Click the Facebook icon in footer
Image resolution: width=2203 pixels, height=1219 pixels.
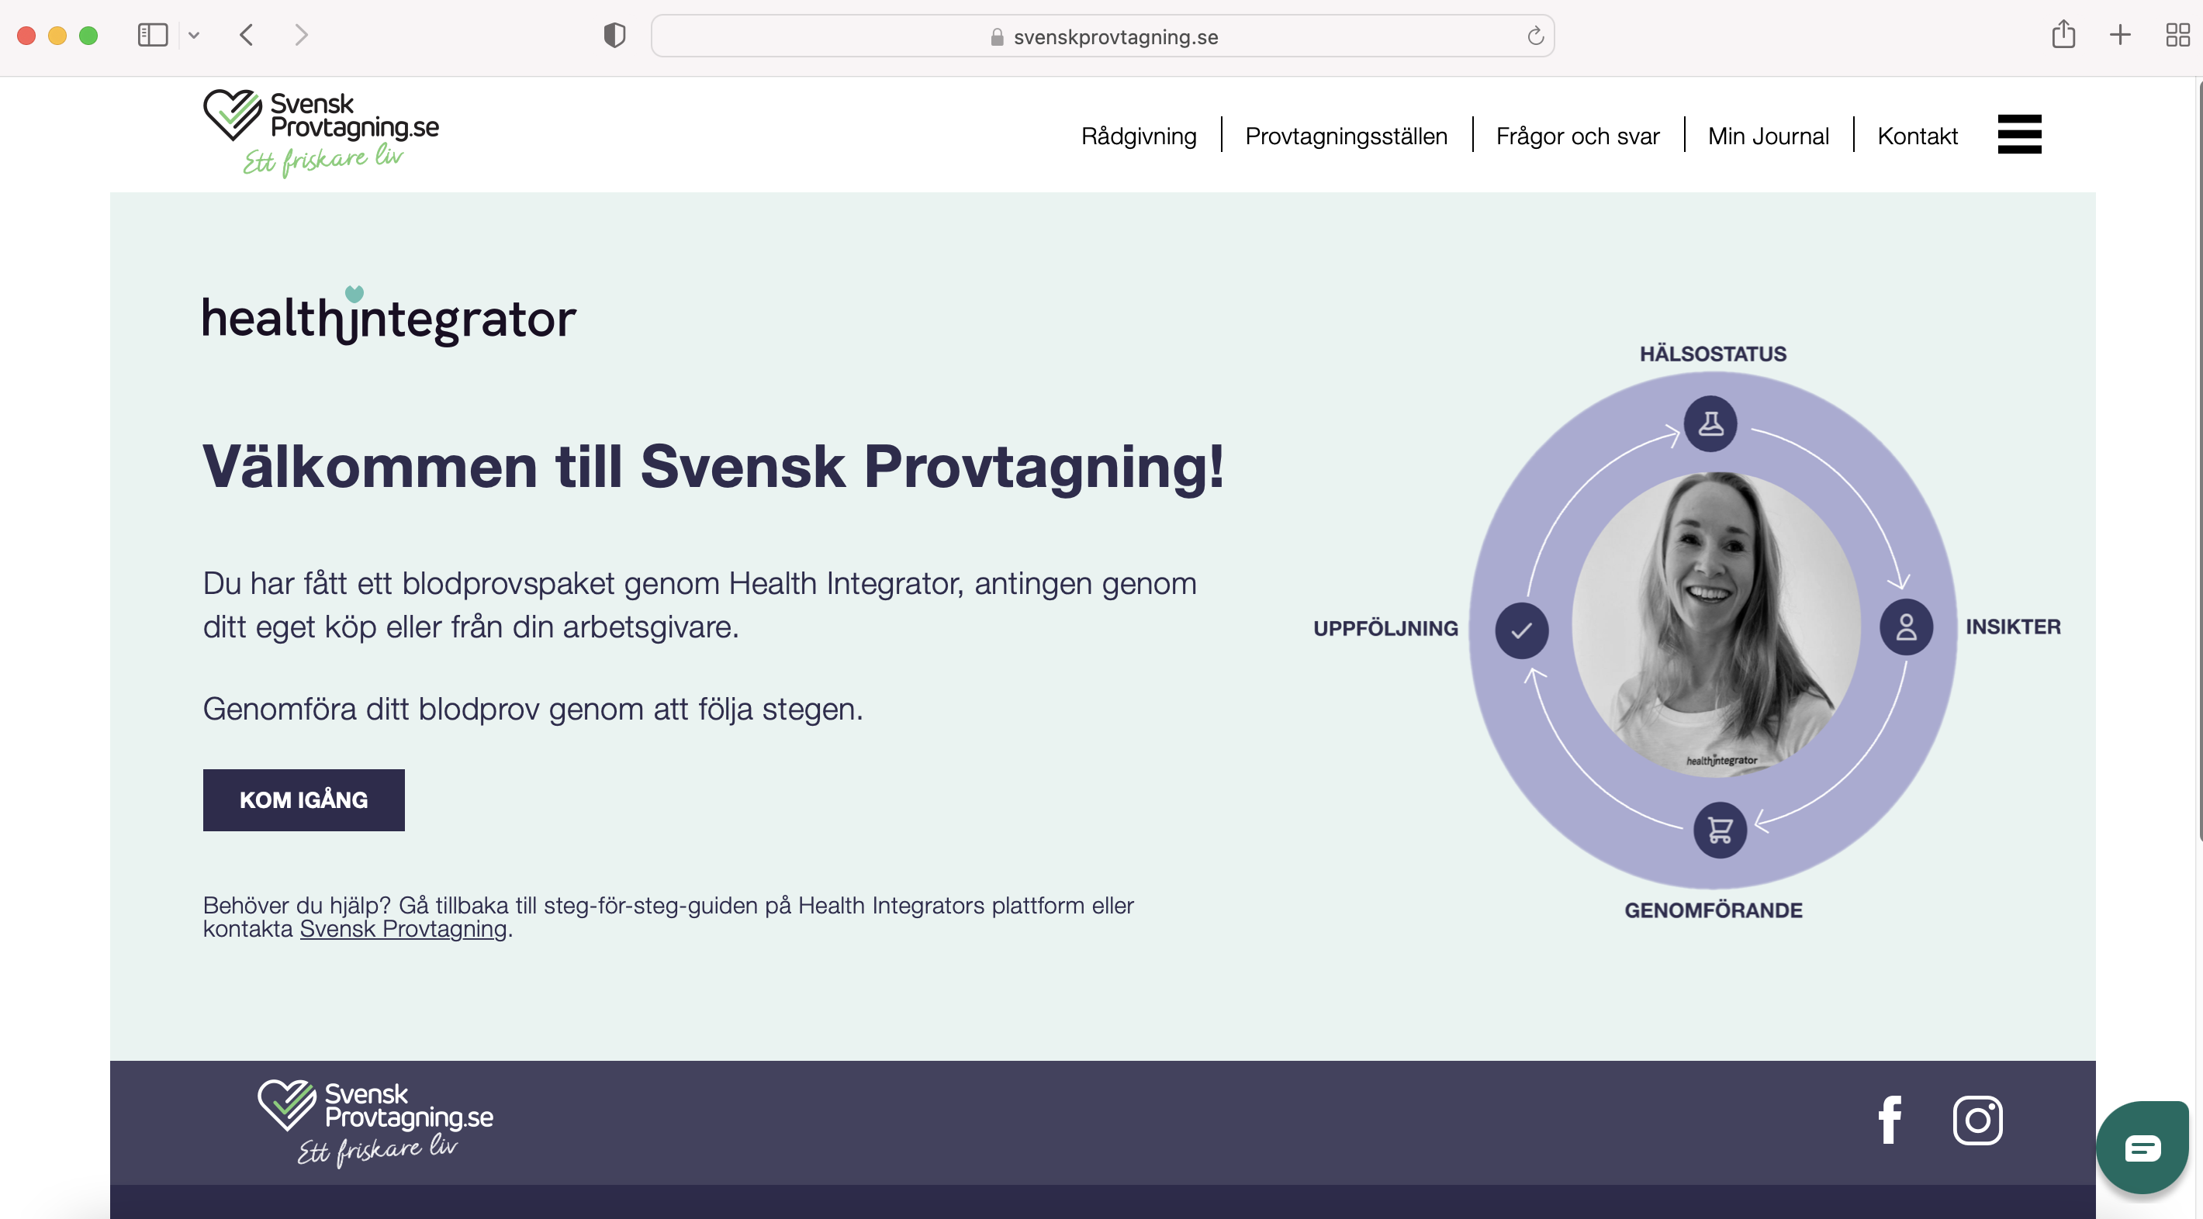pyautogui.click(x=1890, y=1119)
